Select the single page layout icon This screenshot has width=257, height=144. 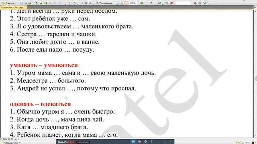tap(234, 143)
